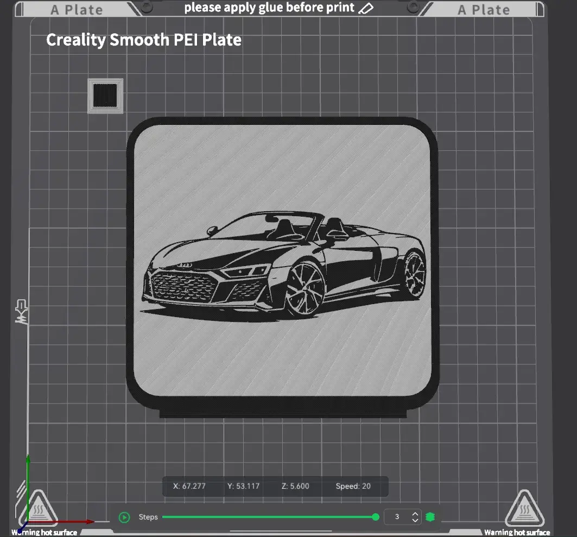Click the Y: 53.117 coordinate readout
The image size is (577, 537).
[243, 486]
